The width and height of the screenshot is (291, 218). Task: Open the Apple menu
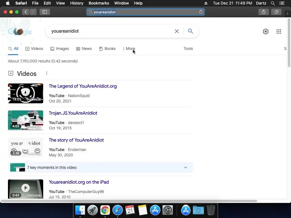coord(8,3)
